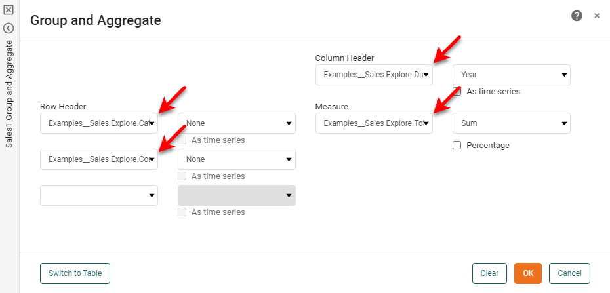610x293 pixels.
Task: Open first row header's None dropdown
Action: (x=237, y=123)
